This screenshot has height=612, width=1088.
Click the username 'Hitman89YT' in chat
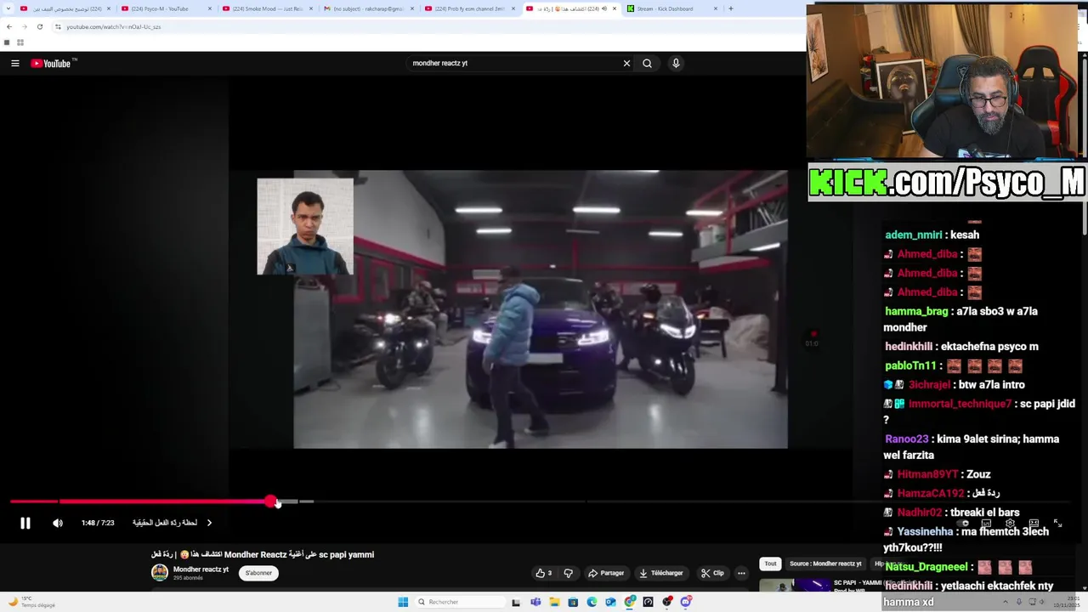(927, 474)
